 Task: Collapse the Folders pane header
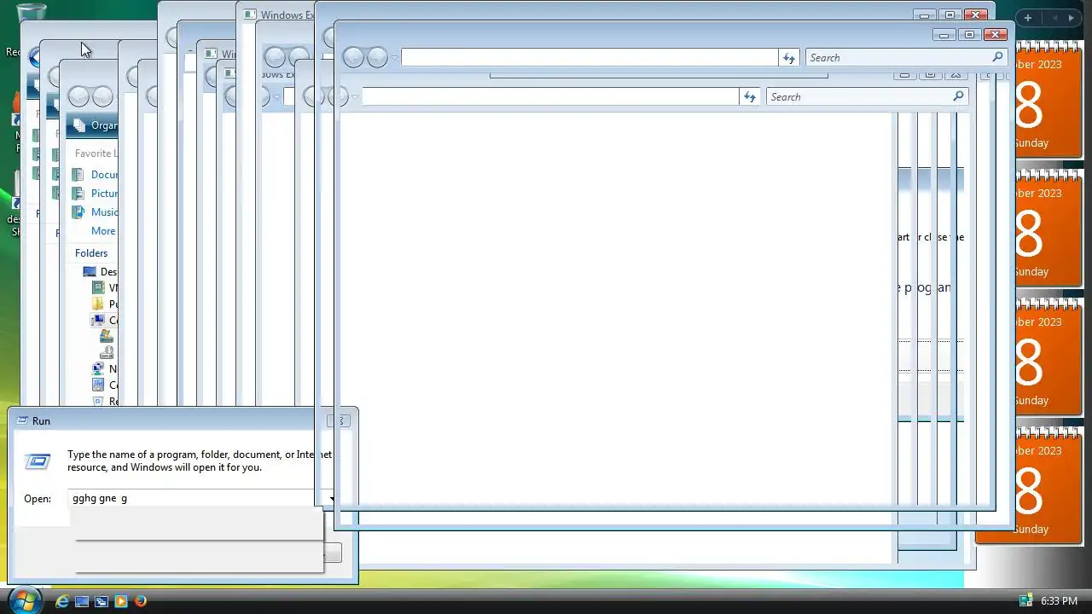coord(91,253)
